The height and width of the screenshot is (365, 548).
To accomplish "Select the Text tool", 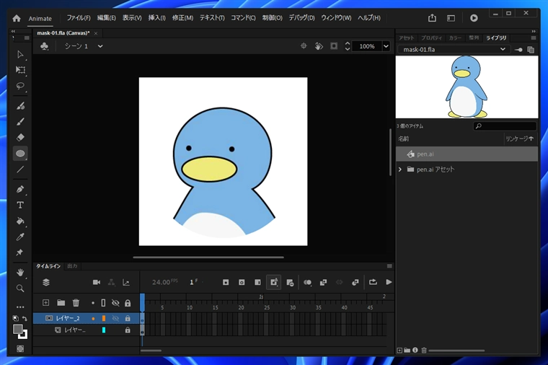I will point(20,206).
